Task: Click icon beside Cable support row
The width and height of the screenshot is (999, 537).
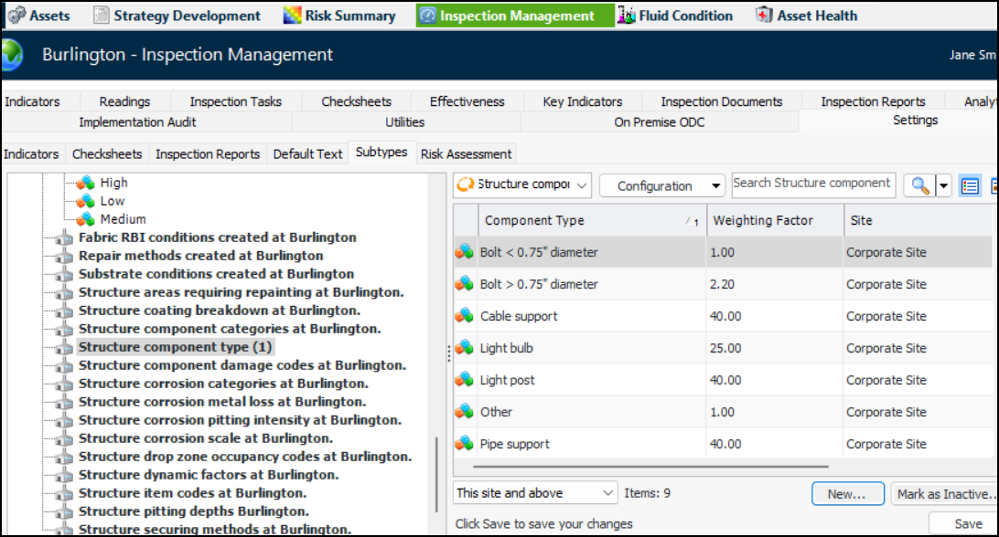Action: (x=465, y=316)
